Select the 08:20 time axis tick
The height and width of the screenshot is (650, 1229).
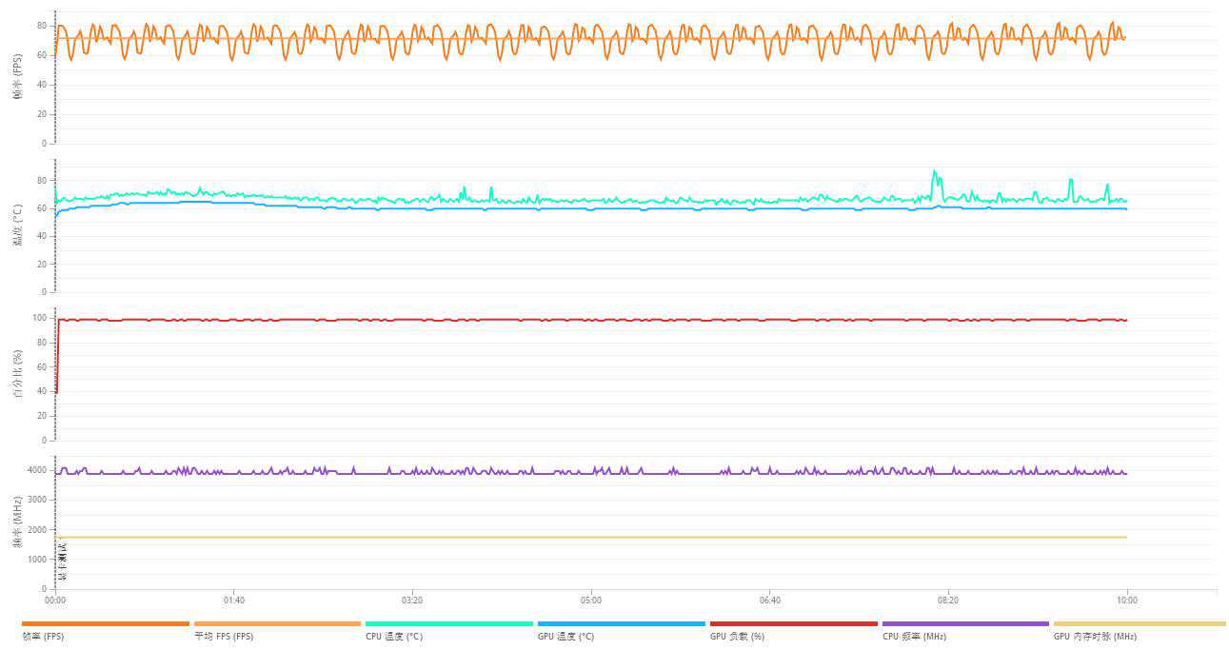click(948, 601)
